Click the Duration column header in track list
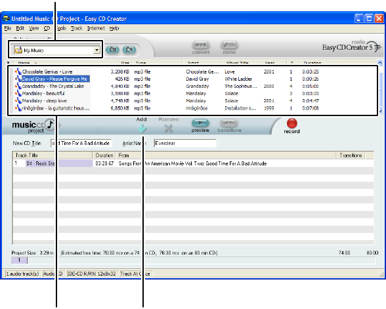The height and width of the screenshot is (309, 386). click(104, 155)
